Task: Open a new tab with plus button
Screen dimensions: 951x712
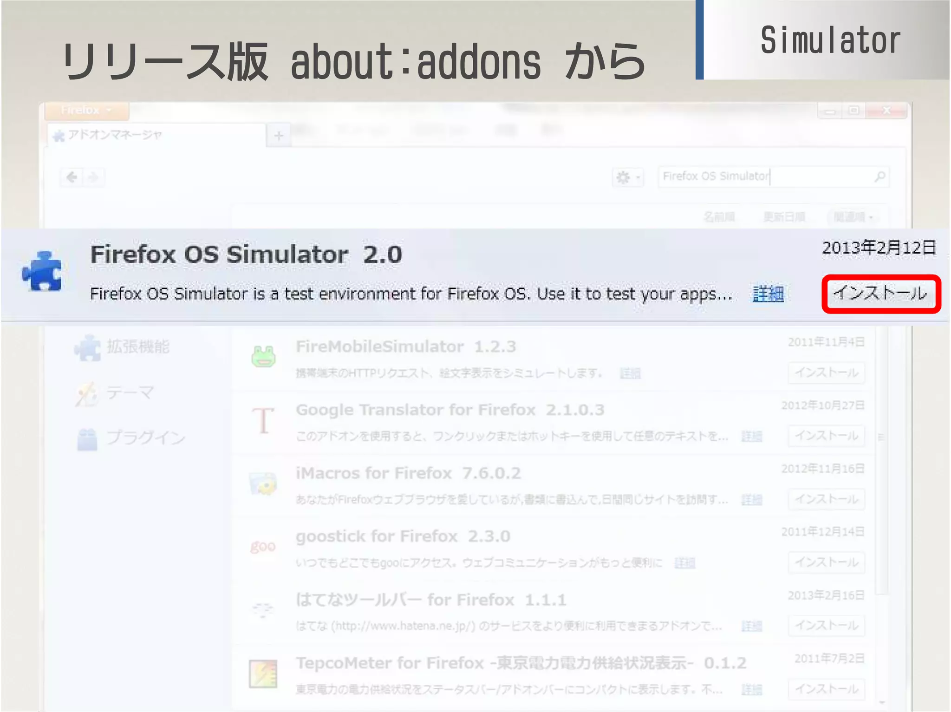Action: coord(279,136)
